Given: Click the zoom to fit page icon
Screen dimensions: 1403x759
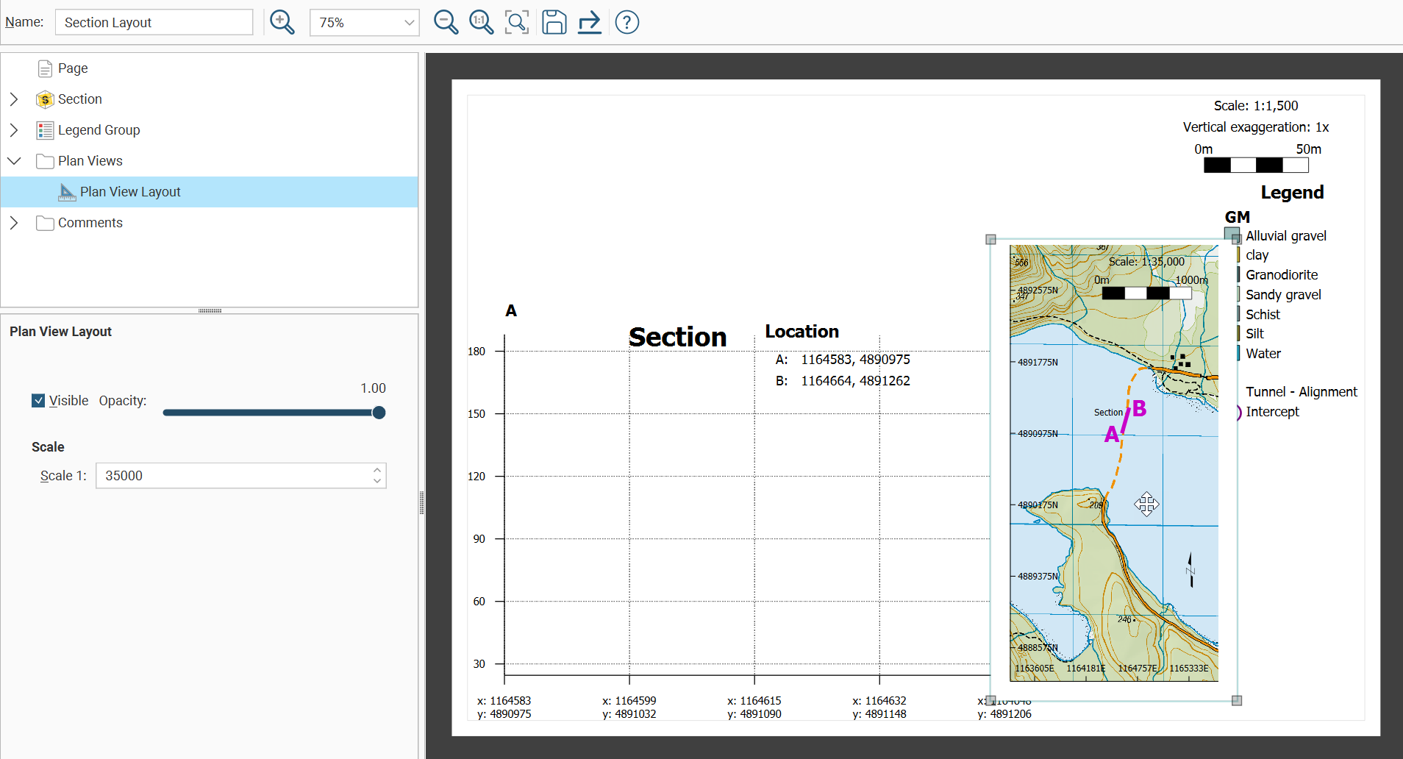Looking at the screenshot, I should pos(517,22).
